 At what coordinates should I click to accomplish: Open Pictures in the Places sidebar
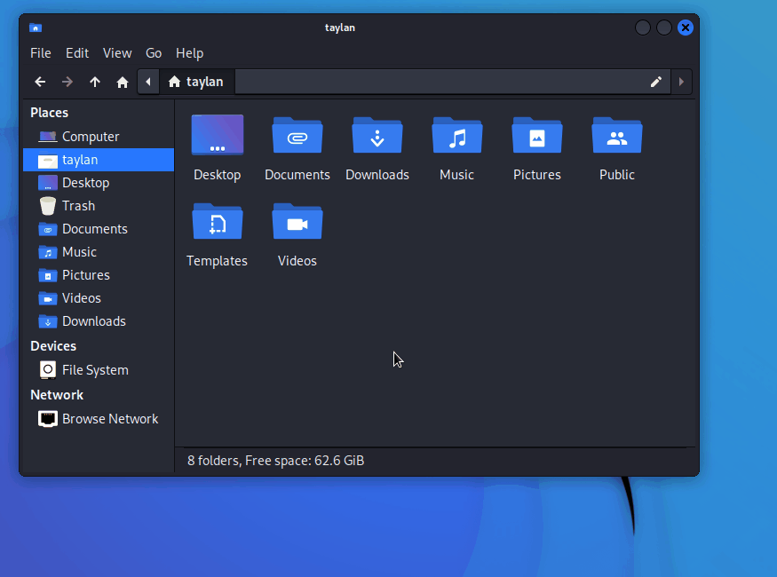click(99, 275)
